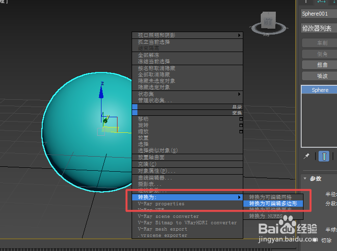337x251 pixels.
Task: Click the ViewCube front face
Action: (x=268, y=21)
